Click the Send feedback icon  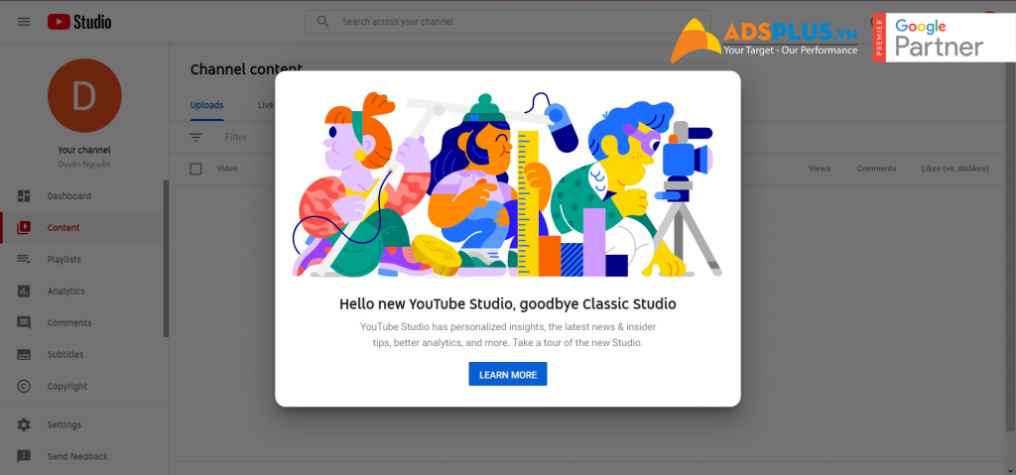[24, 456]
